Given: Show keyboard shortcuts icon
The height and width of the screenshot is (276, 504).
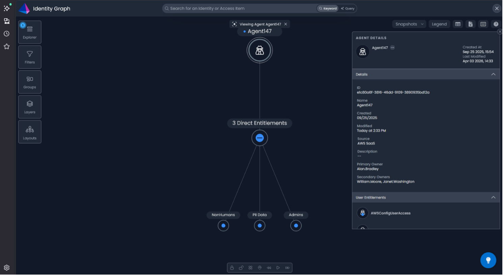Looking at the screenshot, I should tap(483, 24).
